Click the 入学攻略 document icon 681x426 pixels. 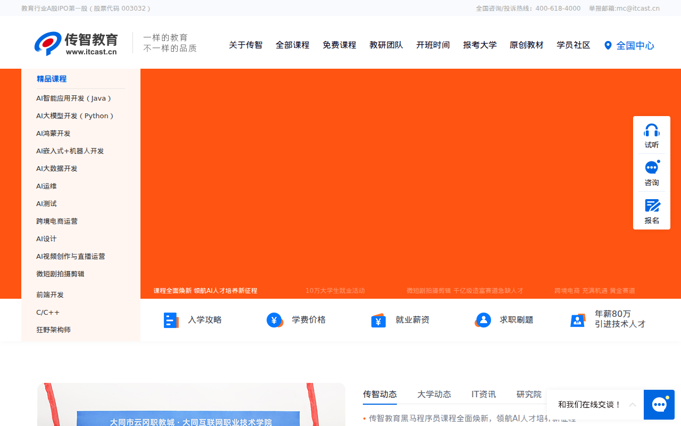click(x=171, y=320)
